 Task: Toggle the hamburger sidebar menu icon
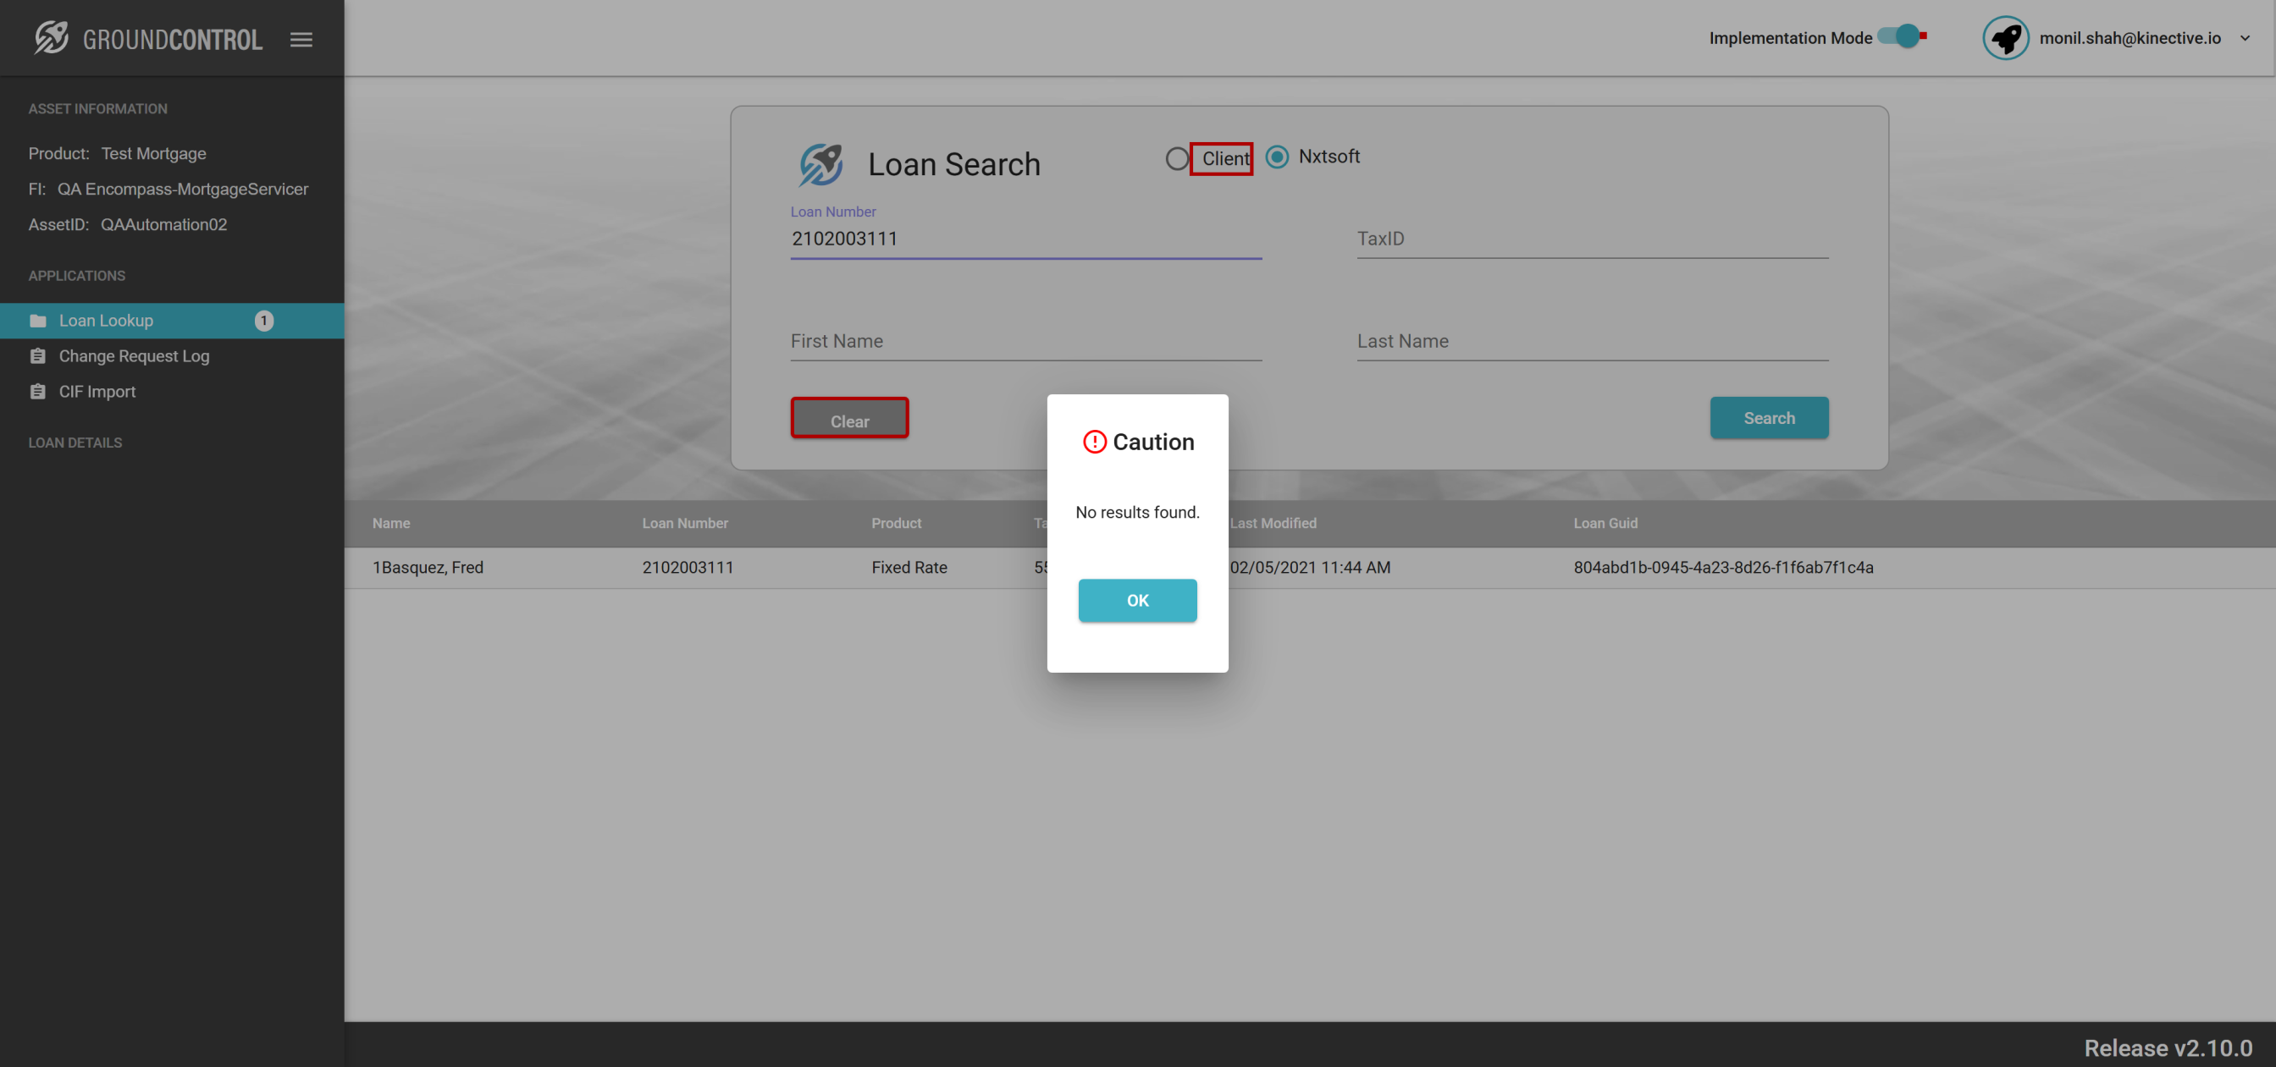point(301,40)
